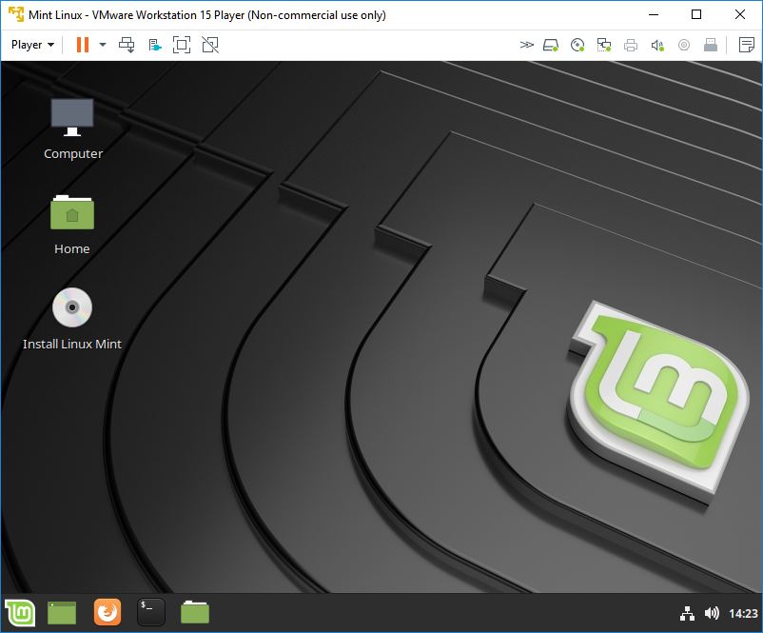The image size is (763, 633).
Task: Expand the power options dropdown arrow
Action: click(x=102, y=45)
